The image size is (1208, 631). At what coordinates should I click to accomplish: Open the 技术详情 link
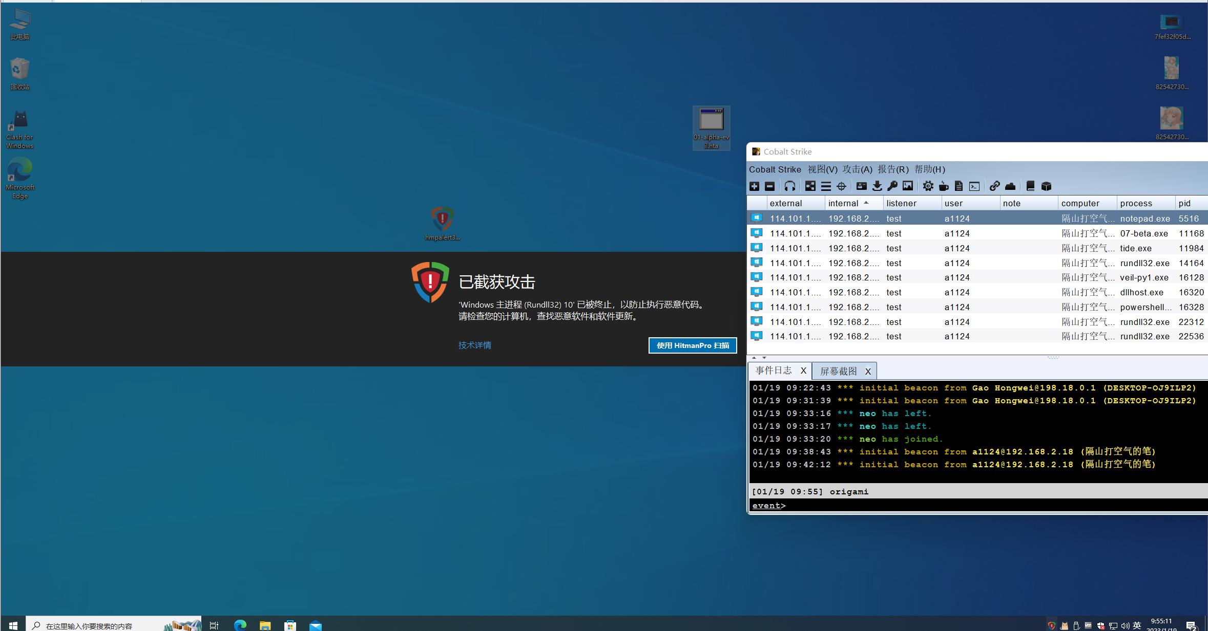(474, 345)
